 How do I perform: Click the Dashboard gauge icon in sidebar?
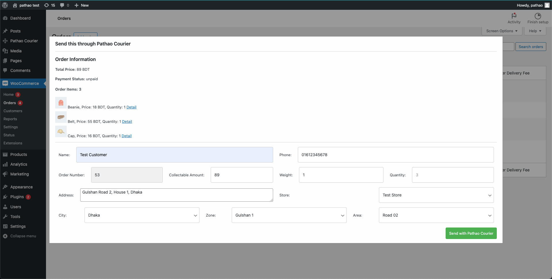[x=5, y=18]
